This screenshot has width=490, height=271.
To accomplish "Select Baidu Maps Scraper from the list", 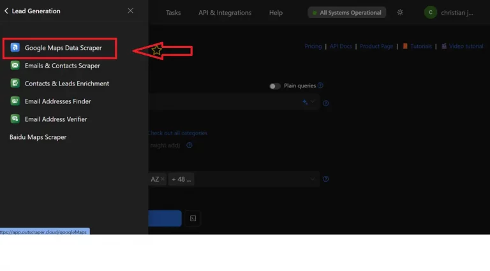I will click(x=38, y=137).
